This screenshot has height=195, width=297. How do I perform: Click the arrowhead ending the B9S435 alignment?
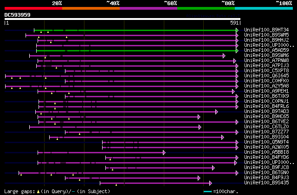(211, 183)
